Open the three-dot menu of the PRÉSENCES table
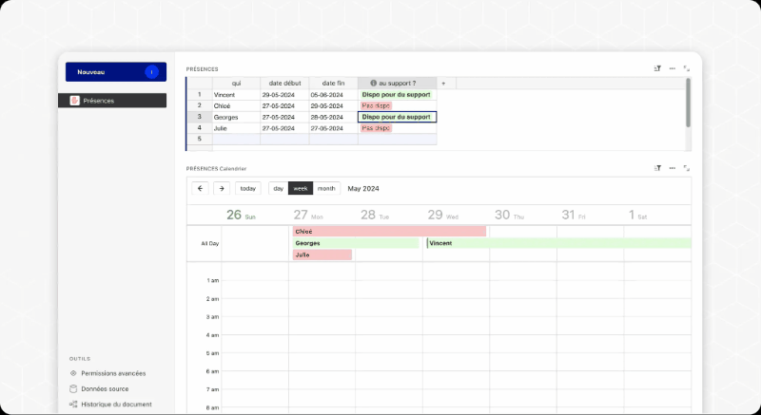This screenshot has width=761, height=415. (673, 68)
